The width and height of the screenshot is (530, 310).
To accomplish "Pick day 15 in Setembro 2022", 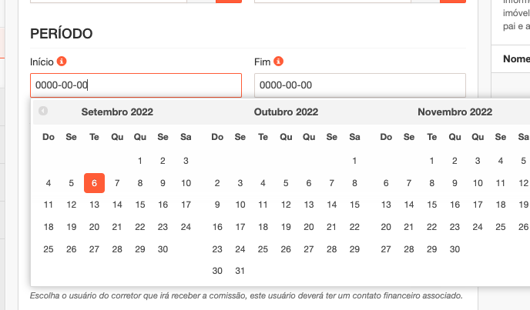I will coord(139,205).
